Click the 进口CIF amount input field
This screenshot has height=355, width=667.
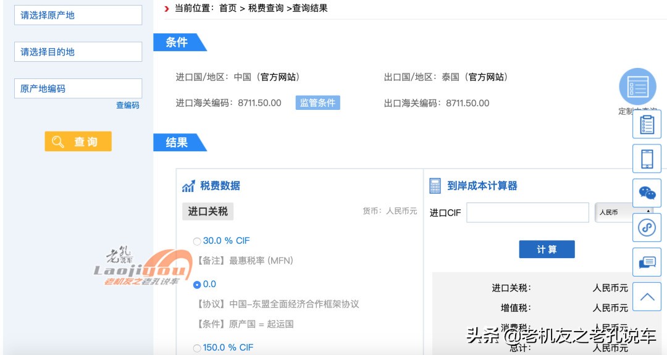click(527, 212)
